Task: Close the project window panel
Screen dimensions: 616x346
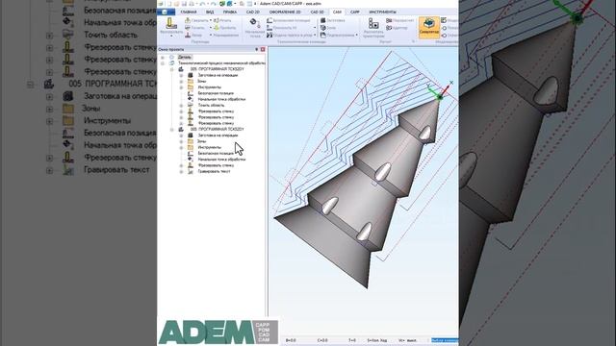Action: 263,49
